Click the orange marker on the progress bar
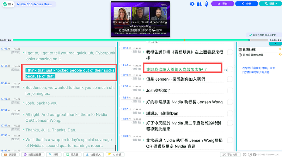Image resolution: width=282 pixels, height=157 pixels. [184, 40]
